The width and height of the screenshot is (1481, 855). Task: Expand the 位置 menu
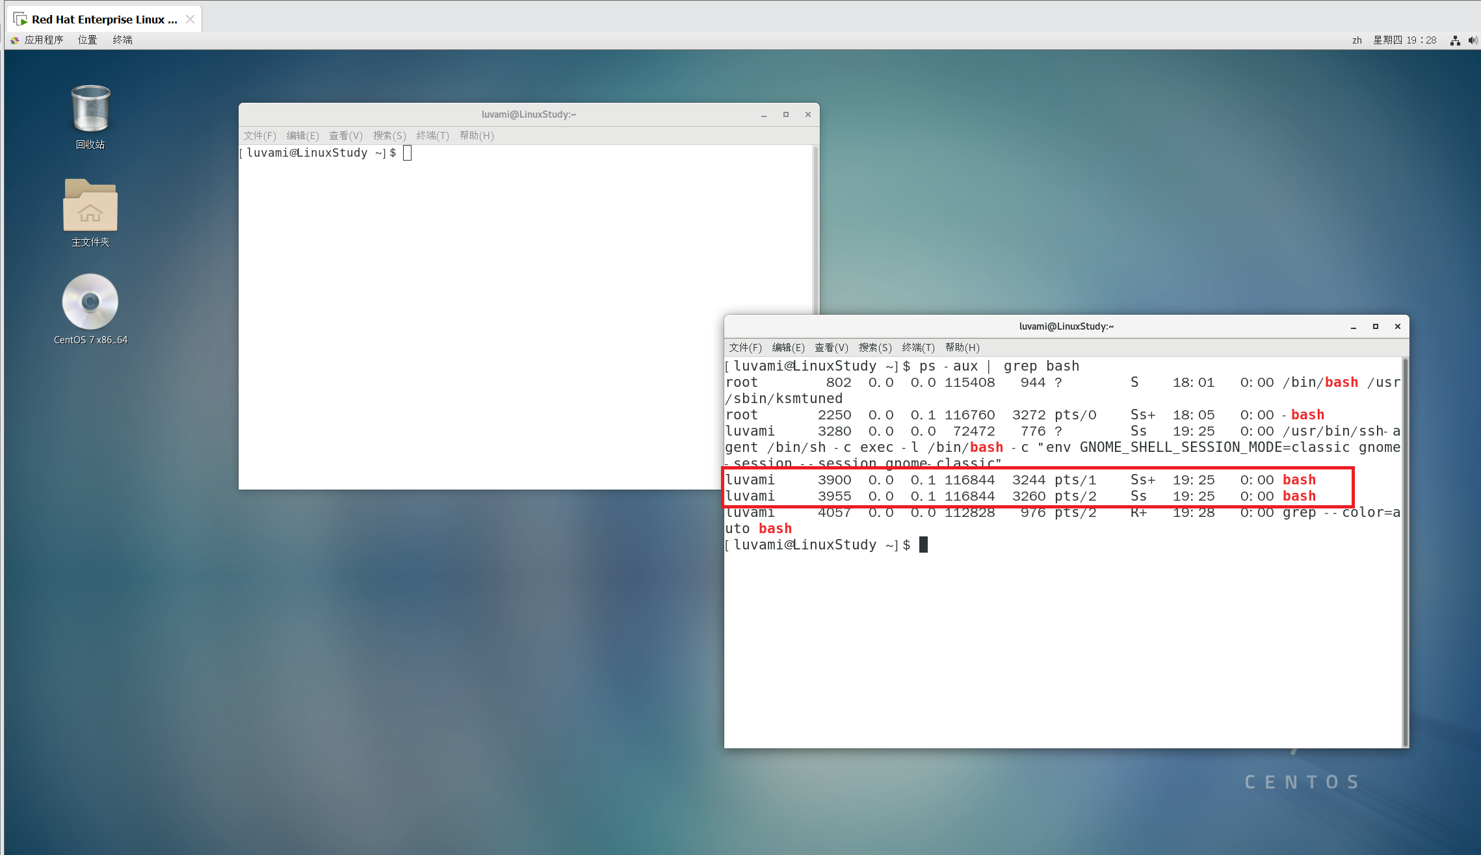coord(86,40)
